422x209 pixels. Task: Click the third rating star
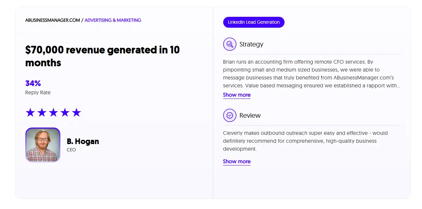coord(53,113)
